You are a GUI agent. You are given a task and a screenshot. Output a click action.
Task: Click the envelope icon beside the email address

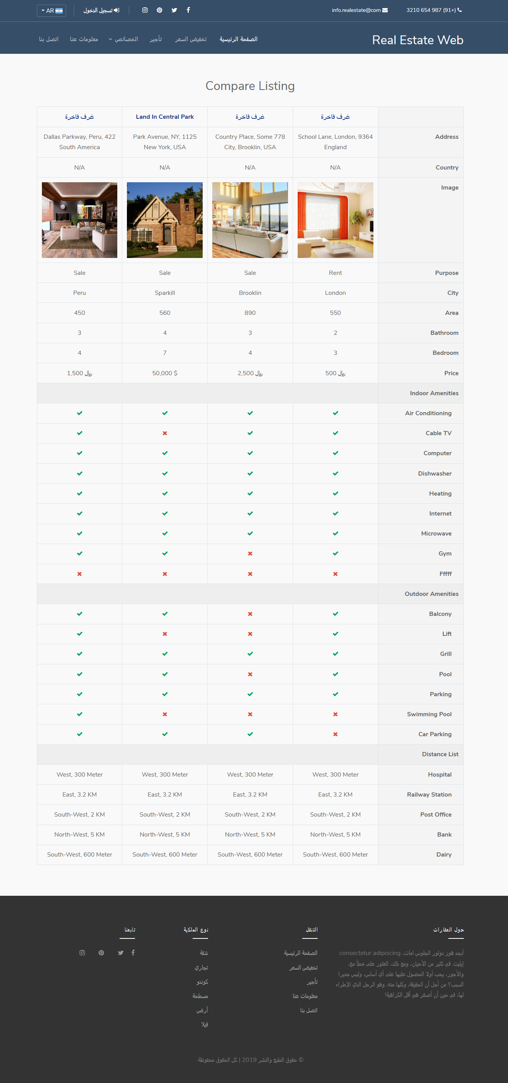click(x=385, y=10)
